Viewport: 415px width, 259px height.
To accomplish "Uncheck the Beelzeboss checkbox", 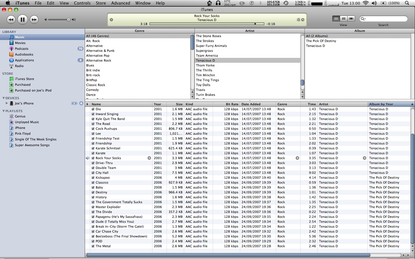I will tap(93, 237).
